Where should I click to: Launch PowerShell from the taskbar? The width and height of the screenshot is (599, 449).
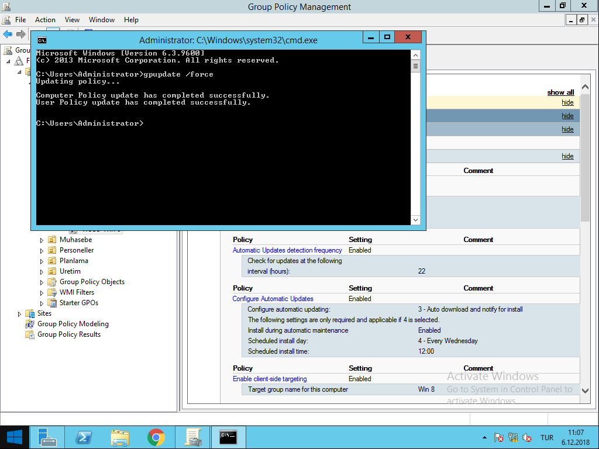83,437
